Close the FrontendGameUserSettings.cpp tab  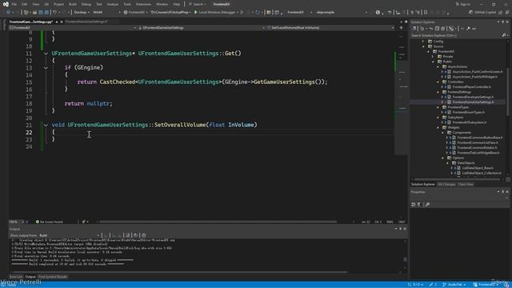coord(62,22)
